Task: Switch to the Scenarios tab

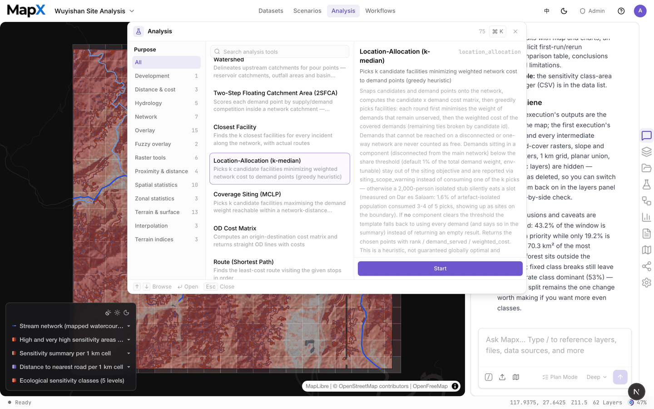Action: tap(307, 11)
